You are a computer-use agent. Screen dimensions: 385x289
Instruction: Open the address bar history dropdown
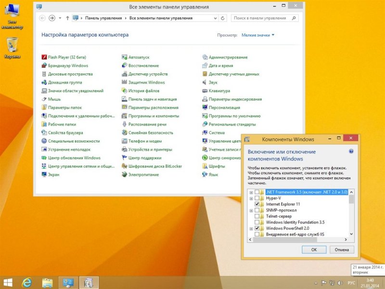215,18
